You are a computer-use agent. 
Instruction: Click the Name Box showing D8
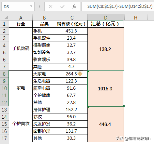(x=18, y=7)
